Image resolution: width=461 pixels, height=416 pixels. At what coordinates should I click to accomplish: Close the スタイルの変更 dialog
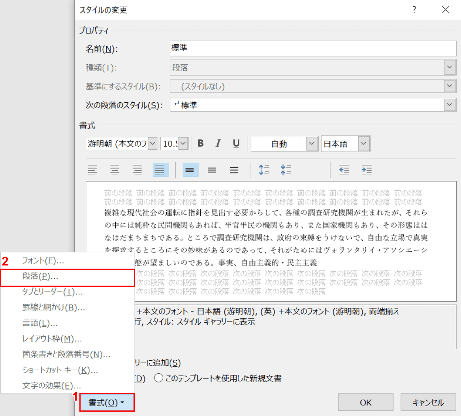coord(446,10)
